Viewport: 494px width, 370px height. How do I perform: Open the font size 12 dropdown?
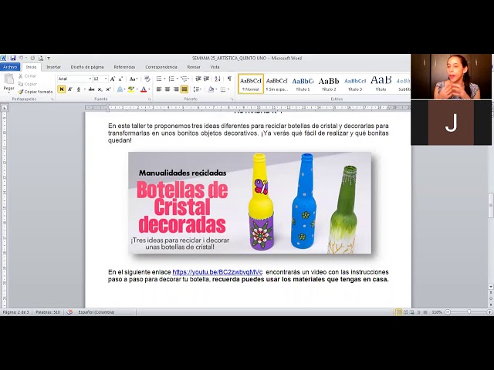106,79
